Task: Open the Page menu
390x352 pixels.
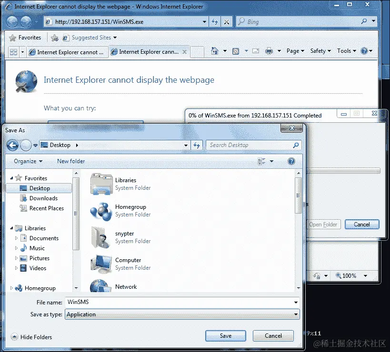Action: tap(295, 51)
